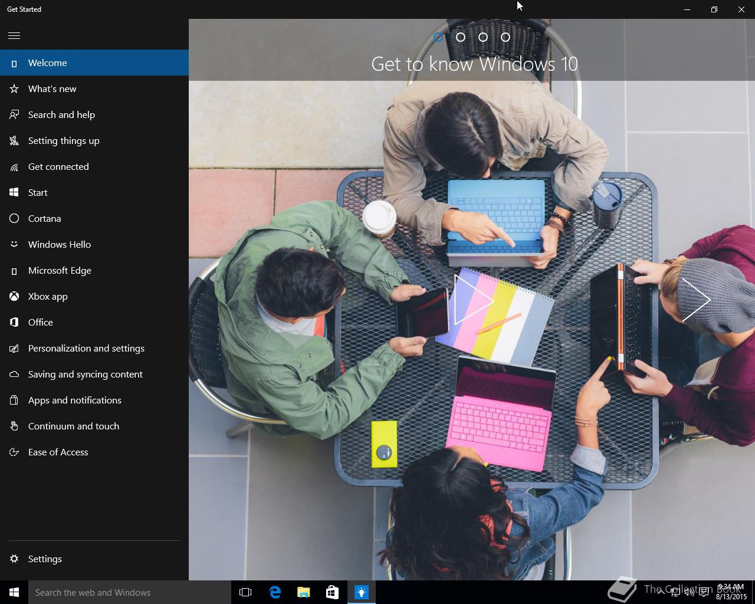The image size is (755, 604).
Task: Open Settings at sidebar bottom
Action: click(94, 559)
